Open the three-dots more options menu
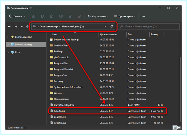187x135 pixels. (x=143, y=16)
